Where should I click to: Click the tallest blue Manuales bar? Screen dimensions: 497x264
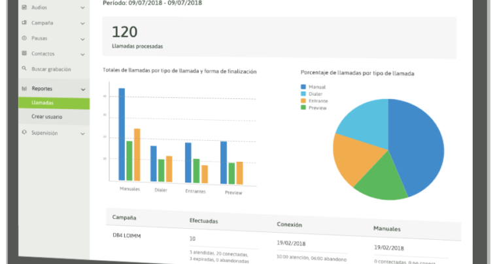(x=122, y=134)
